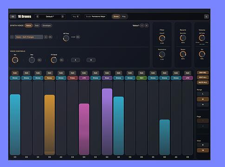Click the L button in the header's right corner

206,17
